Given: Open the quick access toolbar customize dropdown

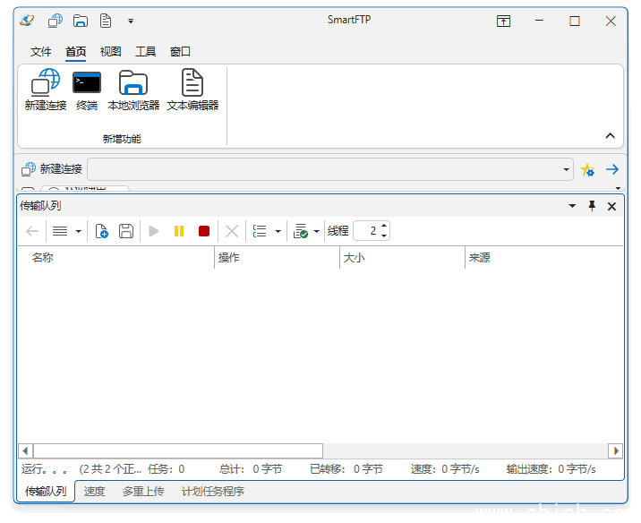Looking at the screenshot, I should tap(131, 21).
